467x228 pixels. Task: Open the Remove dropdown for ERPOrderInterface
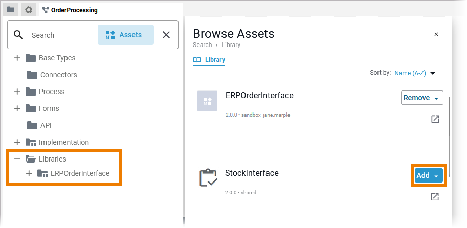click(436, 98)
